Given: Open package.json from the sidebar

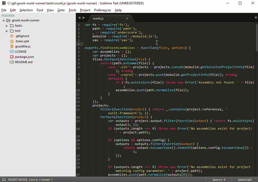Looking at the screenshot, I should [x=25, y=57].
